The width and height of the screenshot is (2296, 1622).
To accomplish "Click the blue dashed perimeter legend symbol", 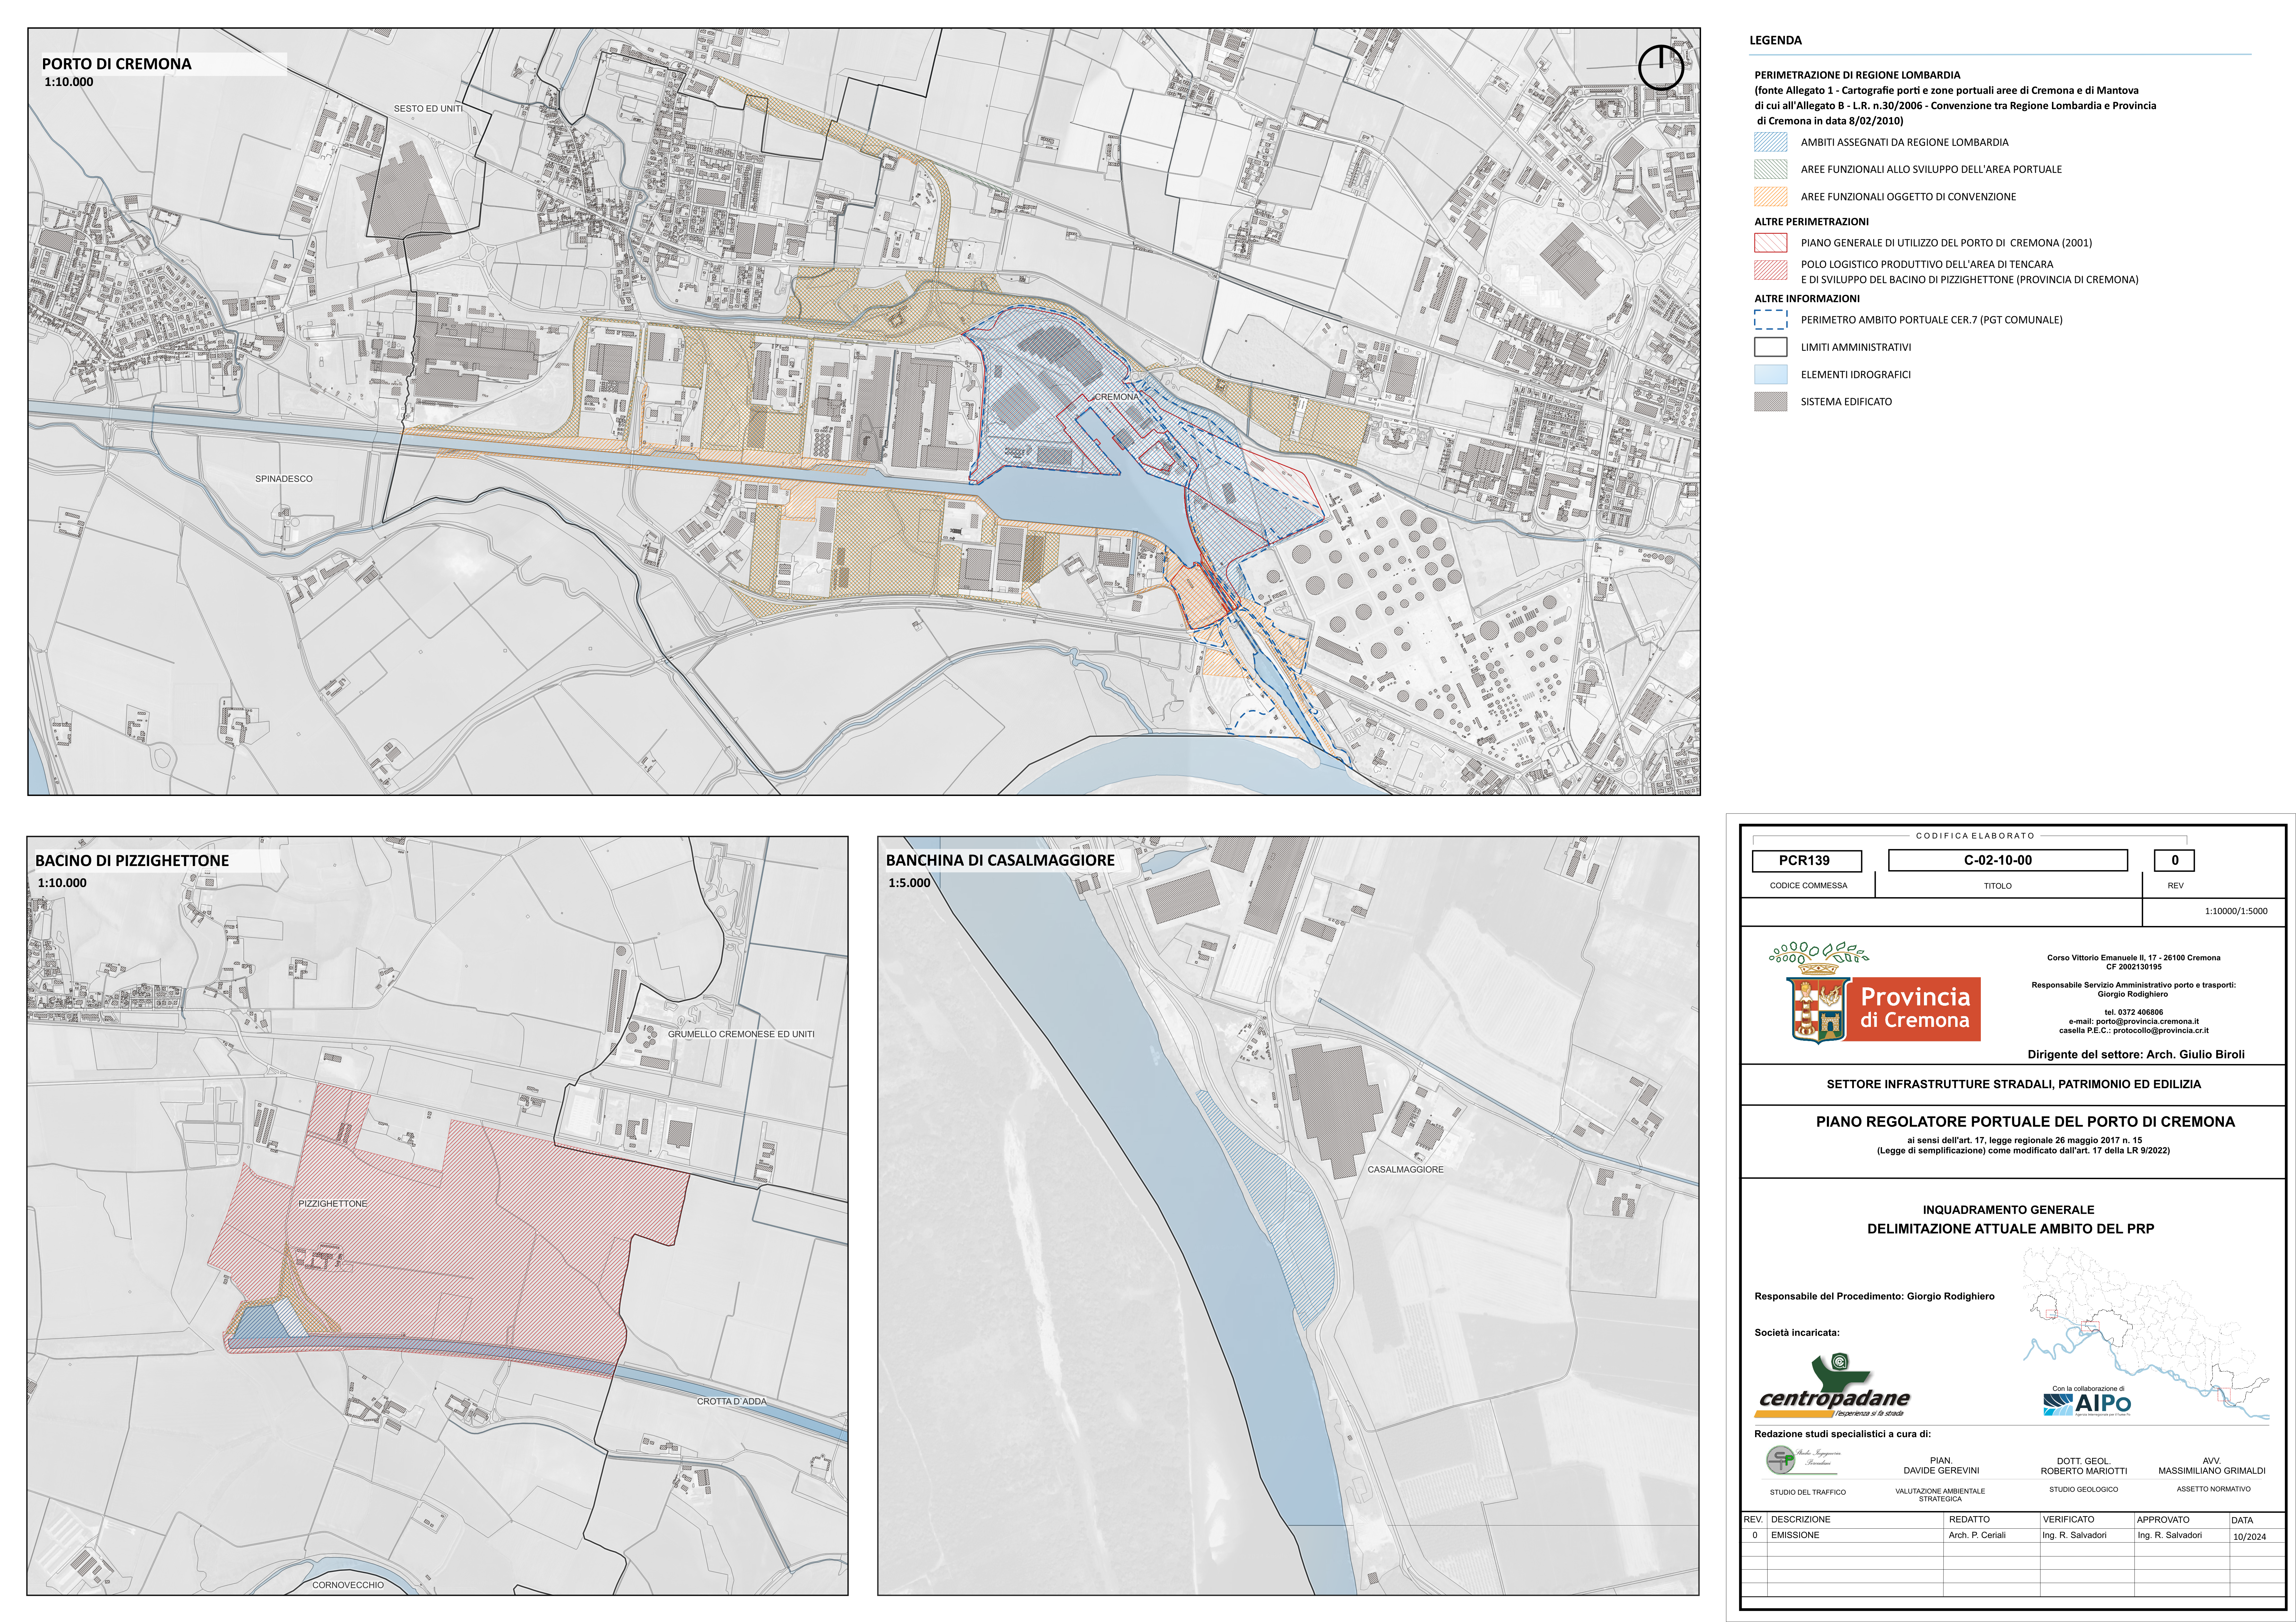I will pyautogui.click(x=1771, y=320).
